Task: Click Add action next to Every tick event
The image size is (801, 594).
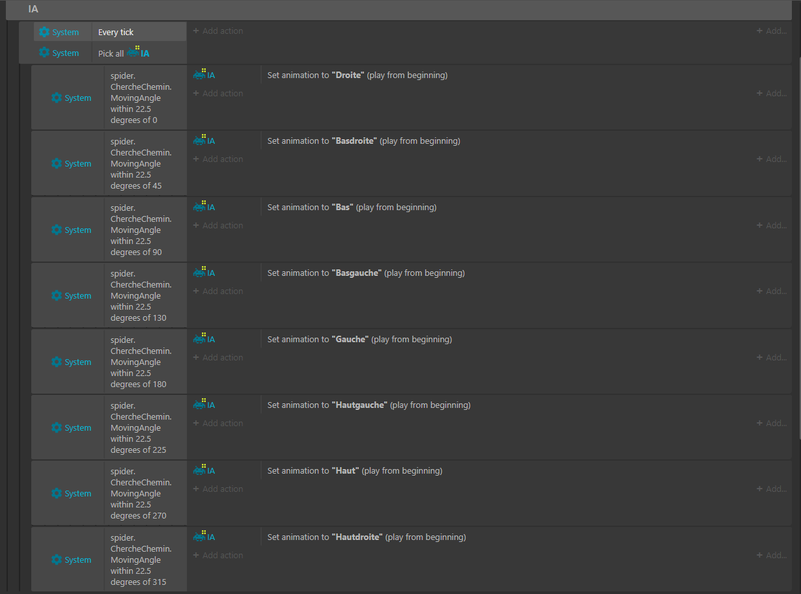Action: pos(218,31)
